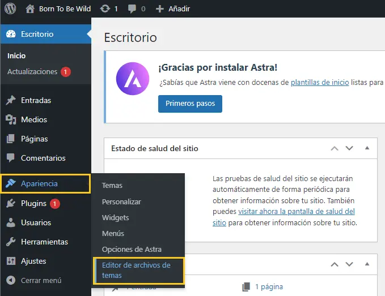Screen dimensions: 385x296
Task: Move the lower dashboard panel up
Action: (335, 264)
